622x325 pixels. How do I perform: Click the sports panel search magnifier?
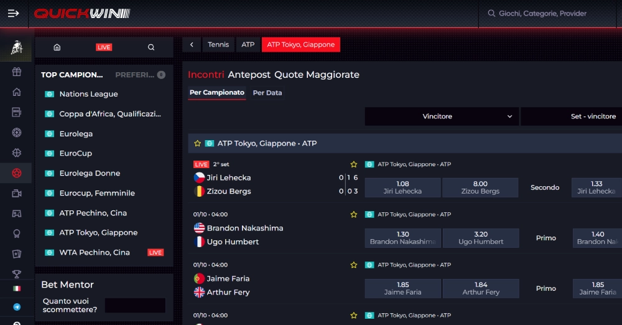click(x=151, y=47)
